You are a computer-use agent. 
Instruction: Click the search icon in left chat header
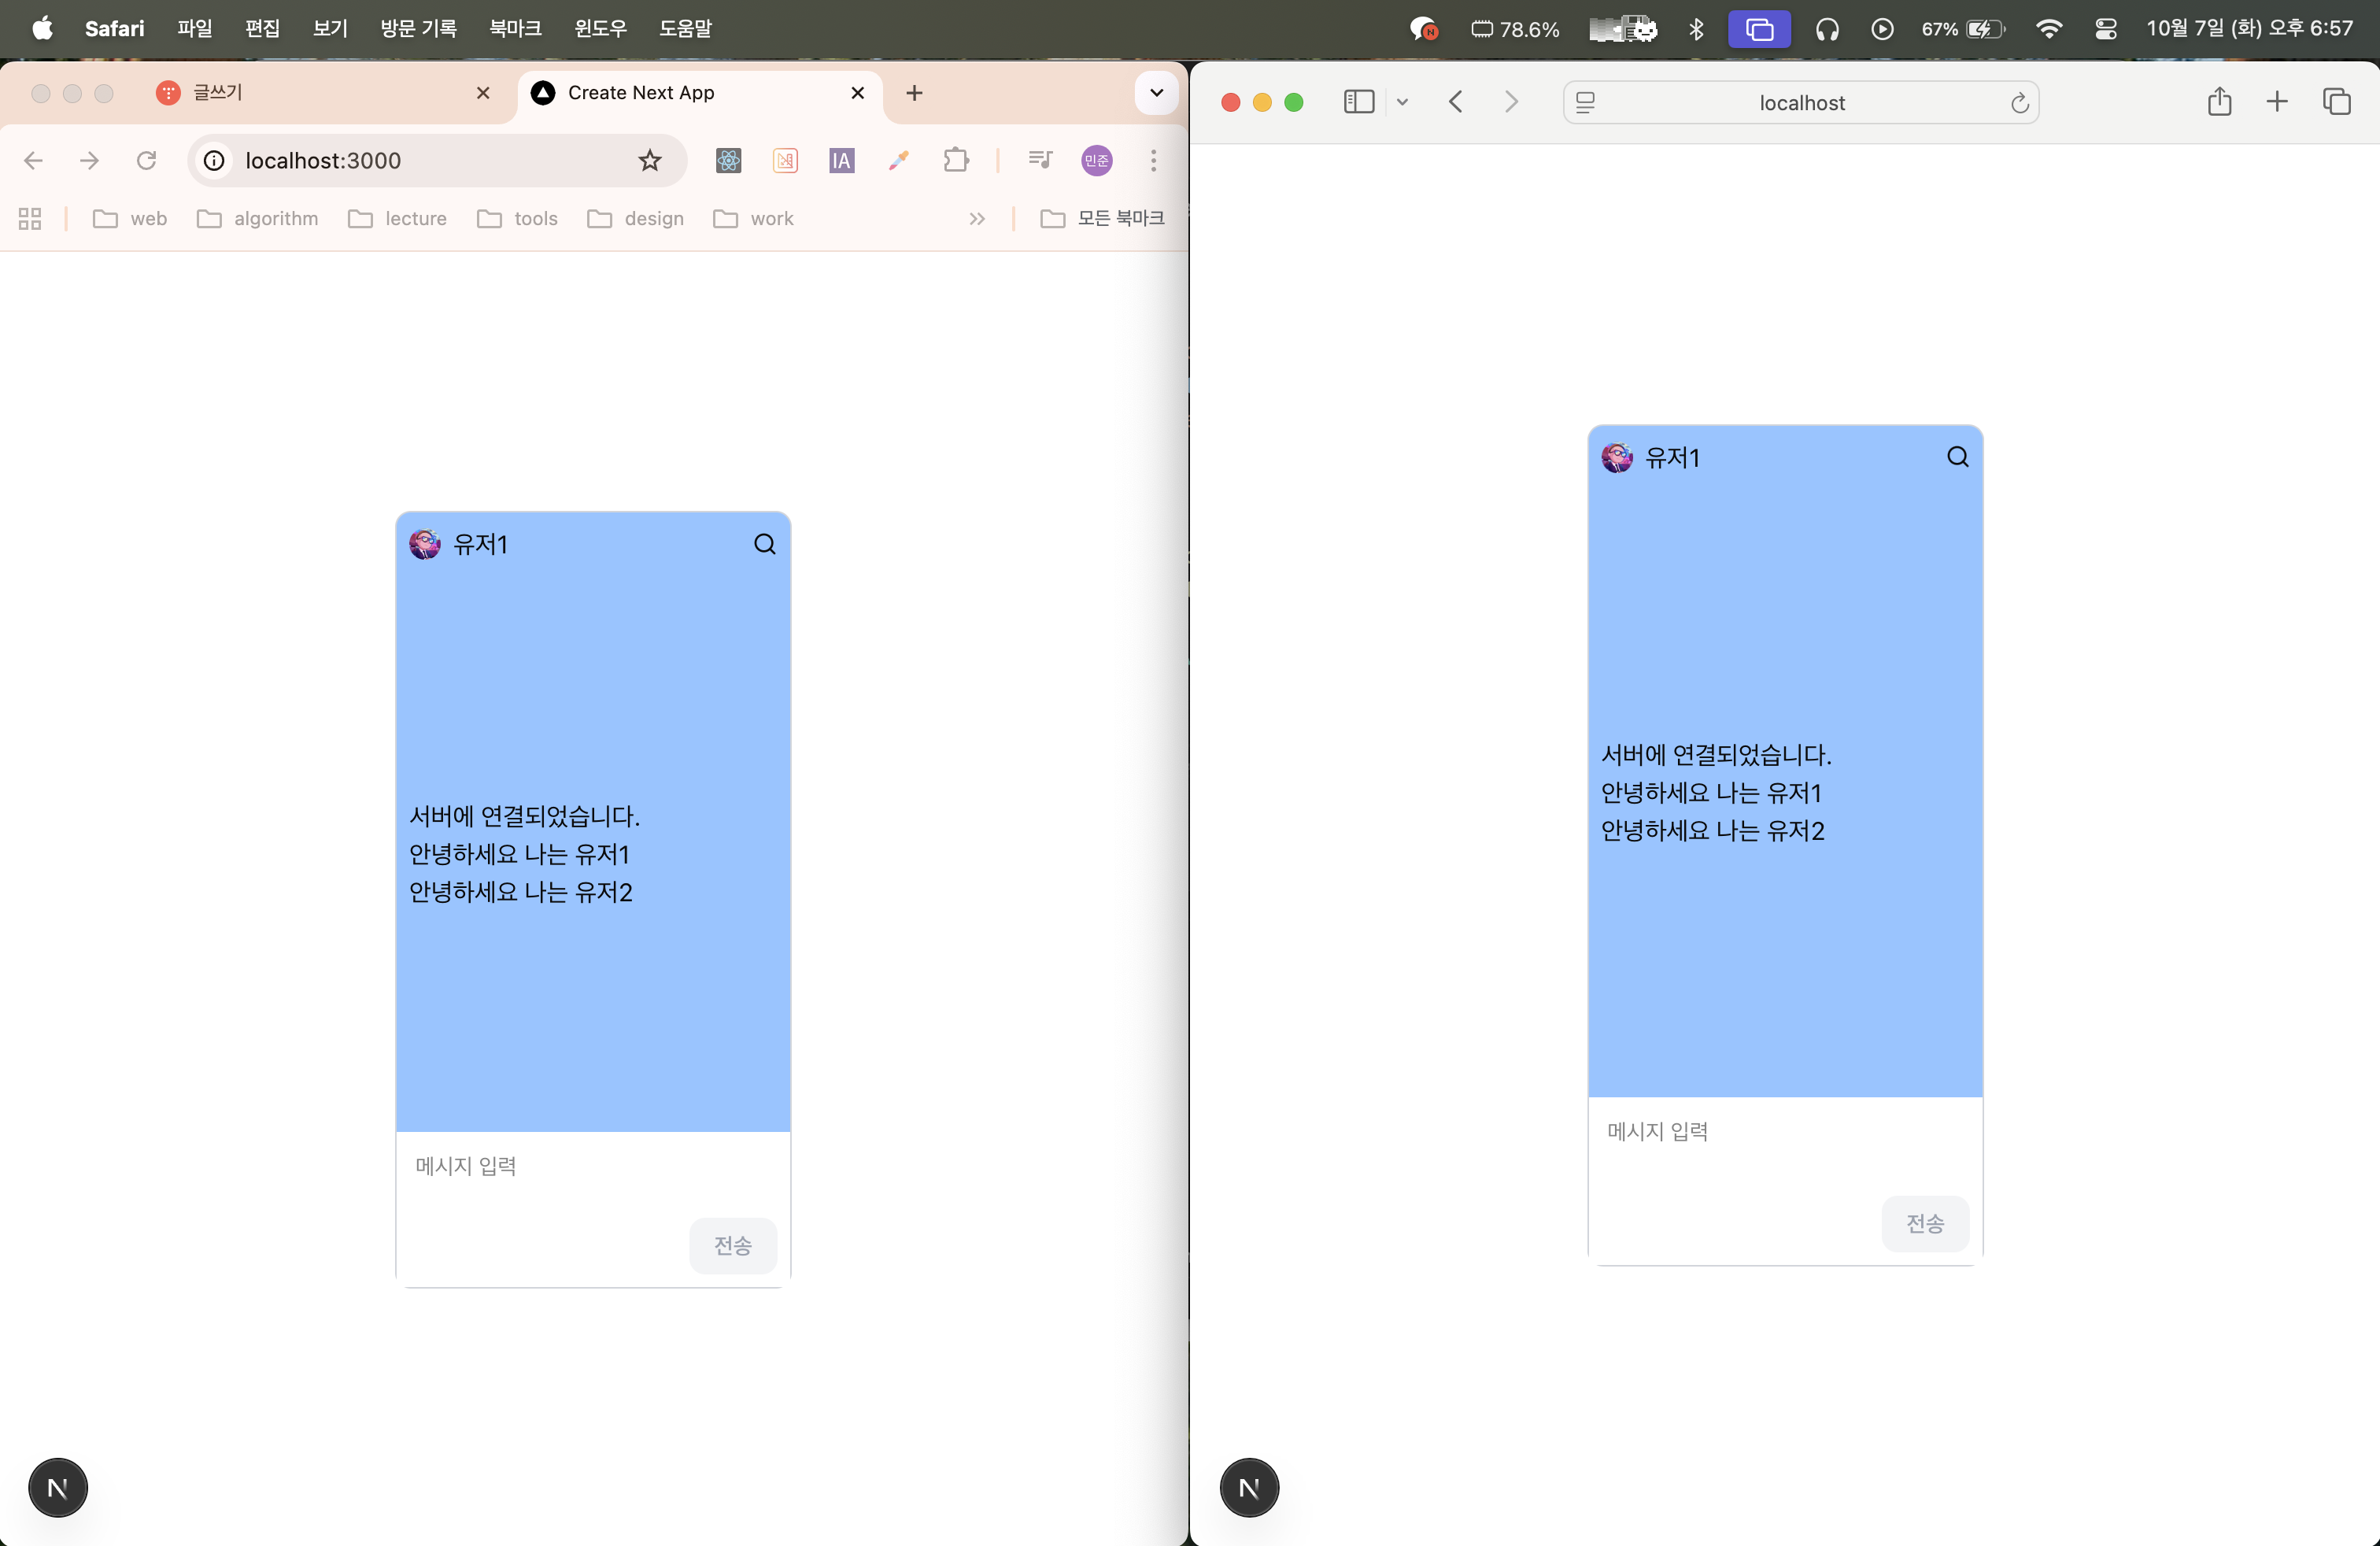click(764, 544)
